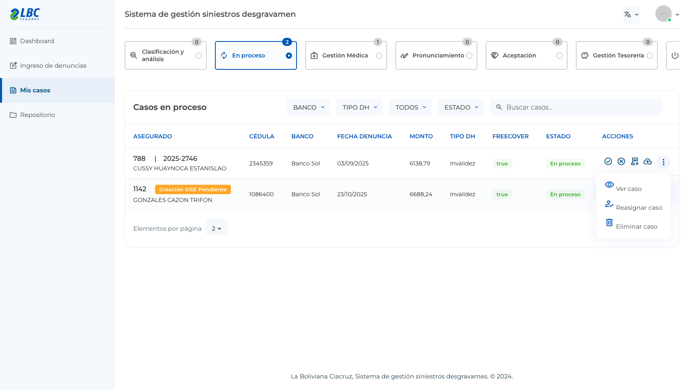The height and width of the screenshot is (390, 689).
Task: Click the cloud upload icon for case 788
Action: point(648,161)
